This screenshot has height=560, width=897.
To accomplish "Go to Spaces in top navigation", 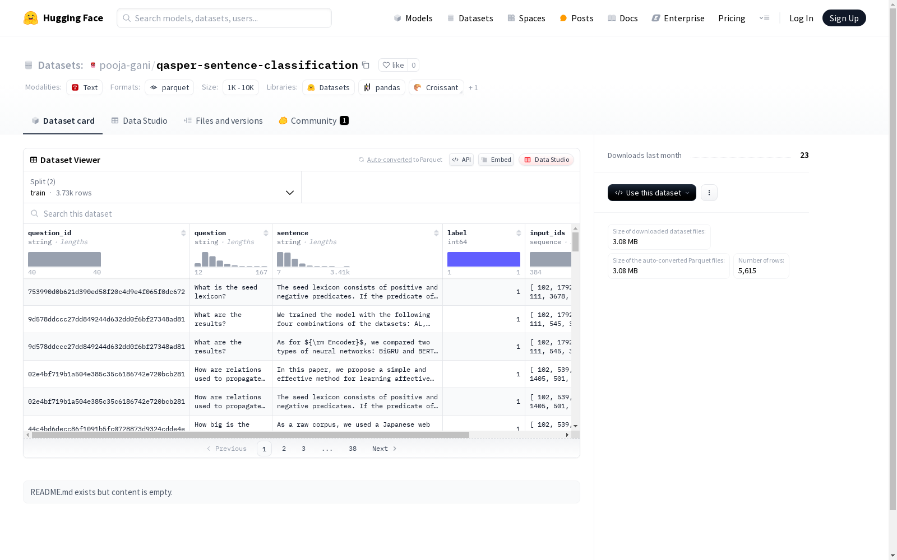I will click(x=526, y=18).
